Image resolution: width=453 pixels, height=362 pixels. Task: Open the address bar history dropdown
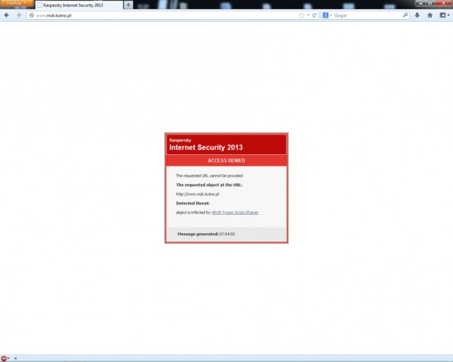tap(309, 15)
